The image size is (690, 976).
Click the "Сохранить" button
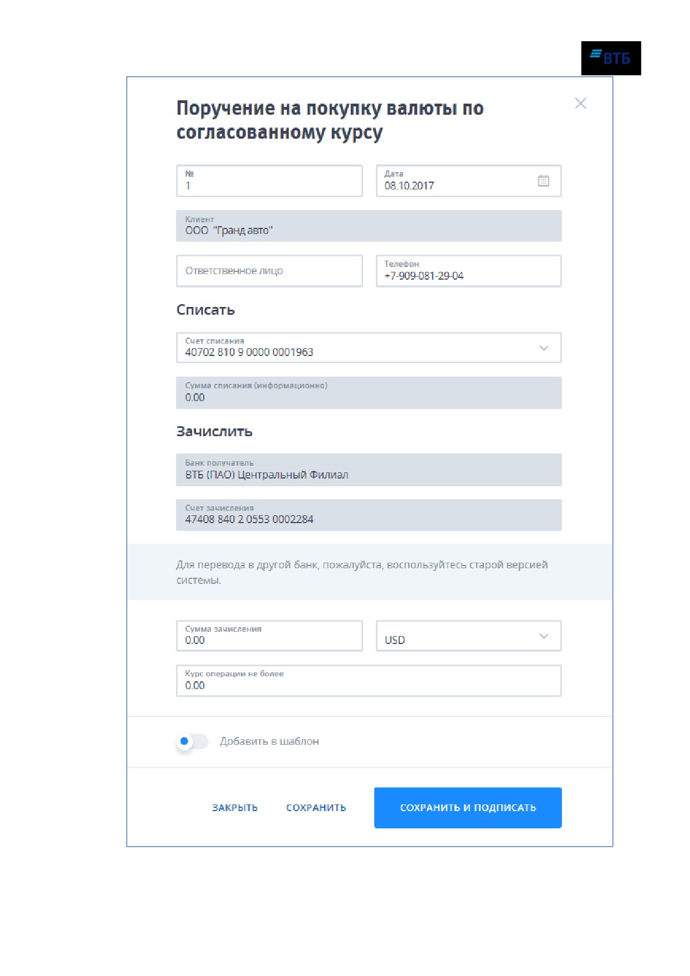click(x=316, y=807)
